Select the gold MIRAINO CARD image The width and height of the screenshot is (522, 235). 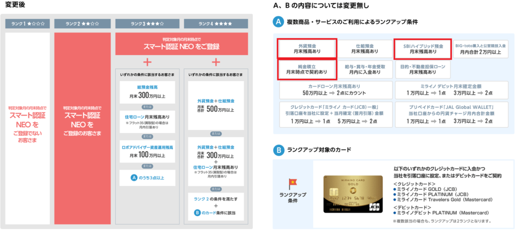pos(354,194)
